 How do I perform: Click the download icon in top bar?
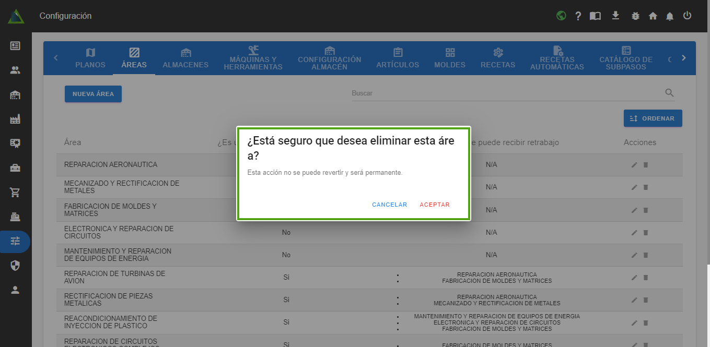click(x=615, y=16)
